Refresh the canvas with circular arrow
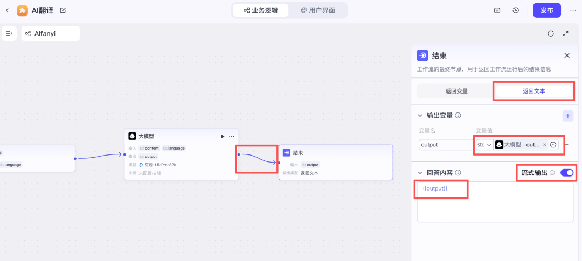 coord(551,34)
